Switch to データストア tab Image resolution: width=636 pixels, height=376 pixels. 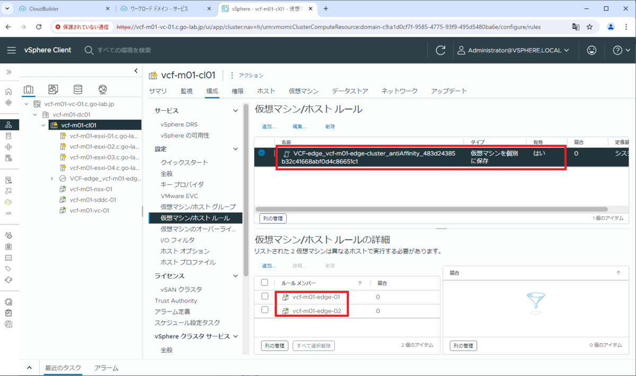click(x=350, y=91)
